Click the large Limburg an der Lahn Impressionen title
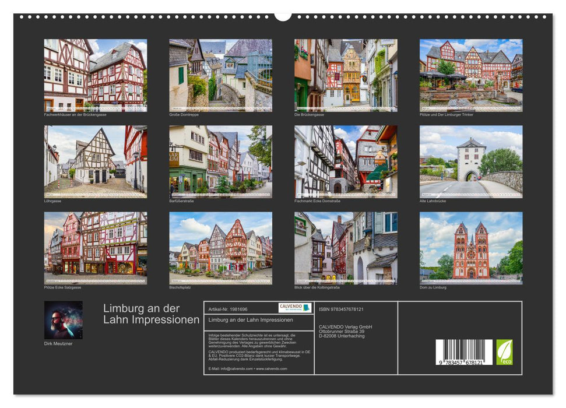 pyautogui.click(x=151, y=314)
